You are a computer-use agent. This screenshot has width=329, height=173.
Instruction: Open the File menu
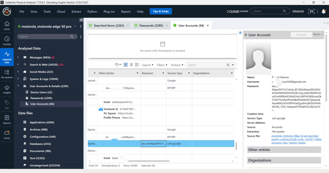tap(22, 12)
